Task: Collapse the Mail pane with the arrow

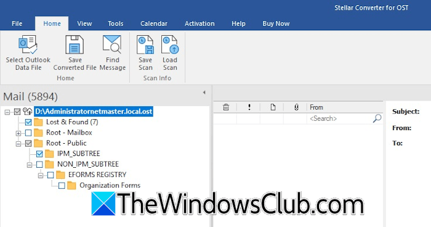Action: (204, 93)
